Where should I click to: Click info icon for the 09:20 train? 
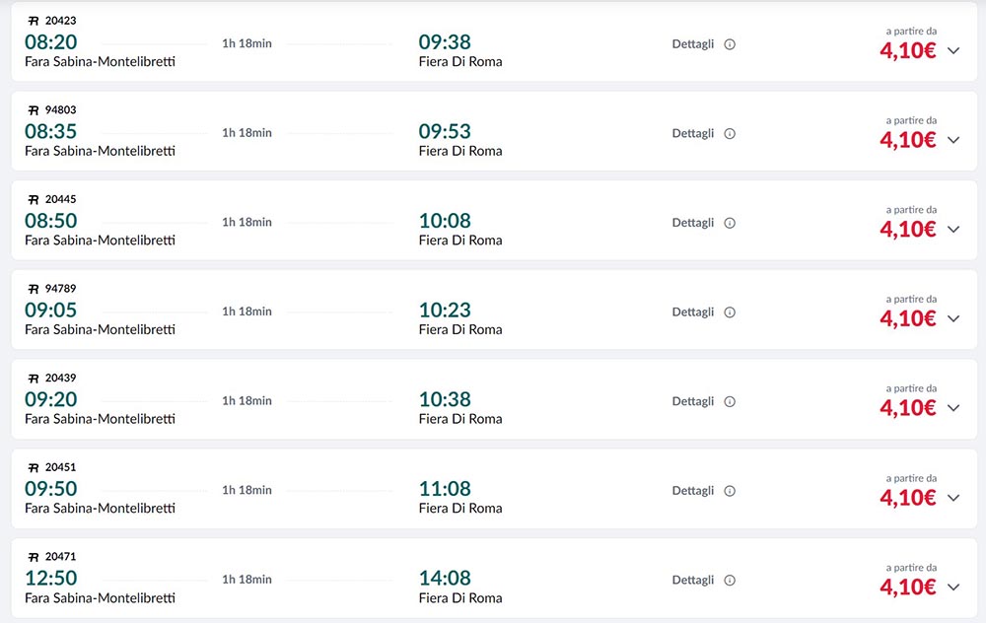[730, 402]
